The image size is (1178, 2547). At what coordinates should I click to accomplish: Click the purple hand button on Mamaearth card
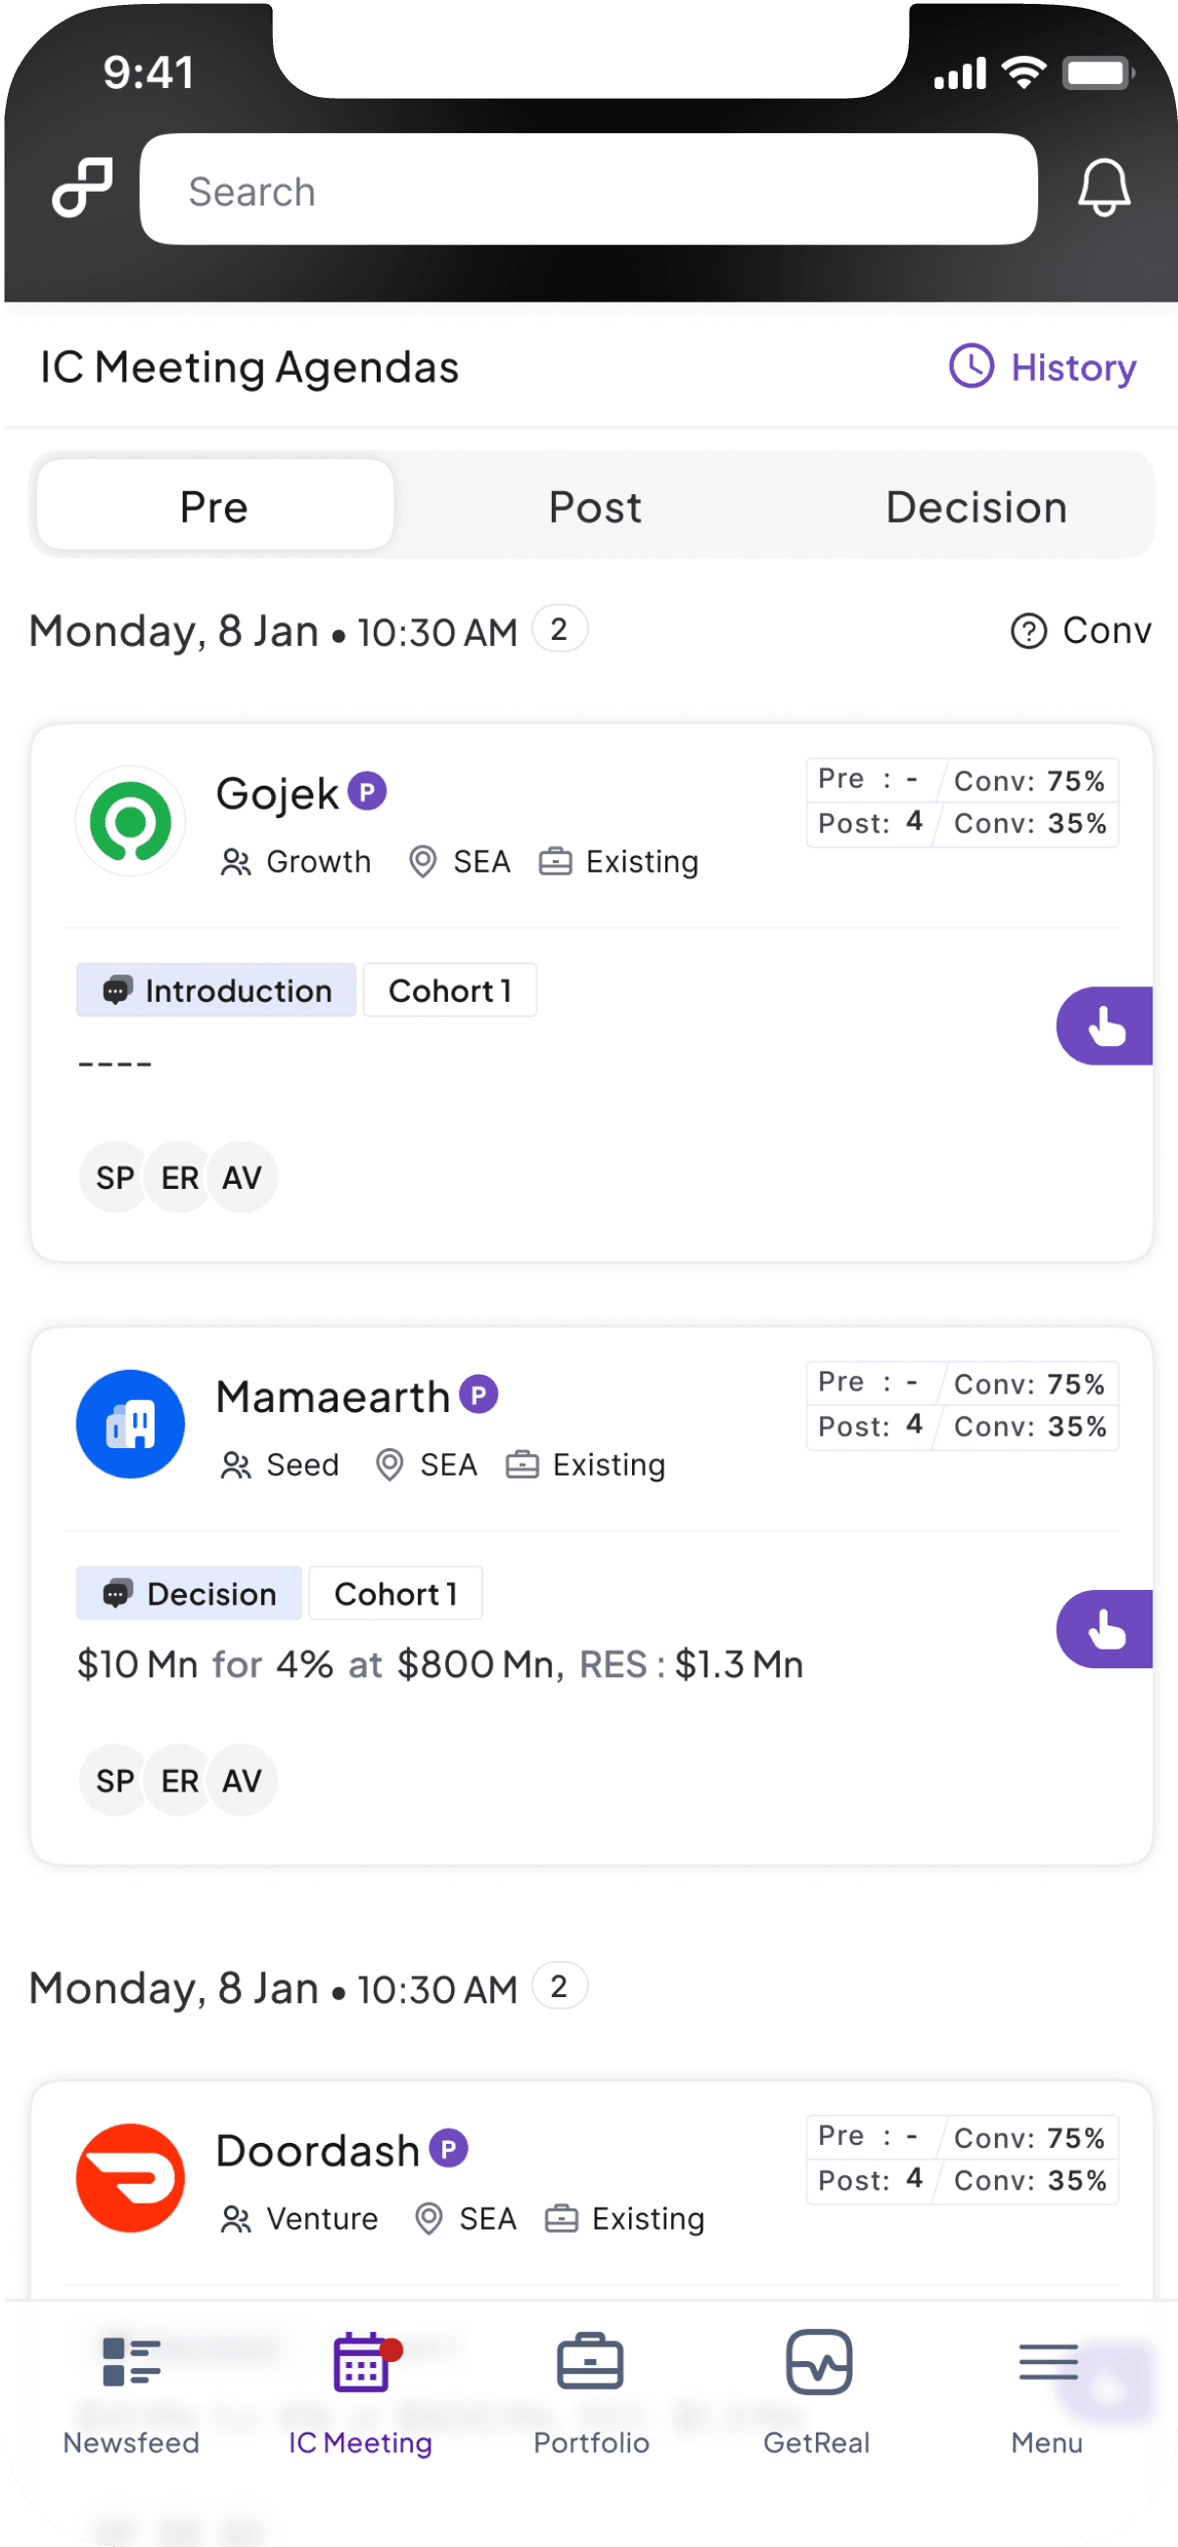(1104, 1628)
